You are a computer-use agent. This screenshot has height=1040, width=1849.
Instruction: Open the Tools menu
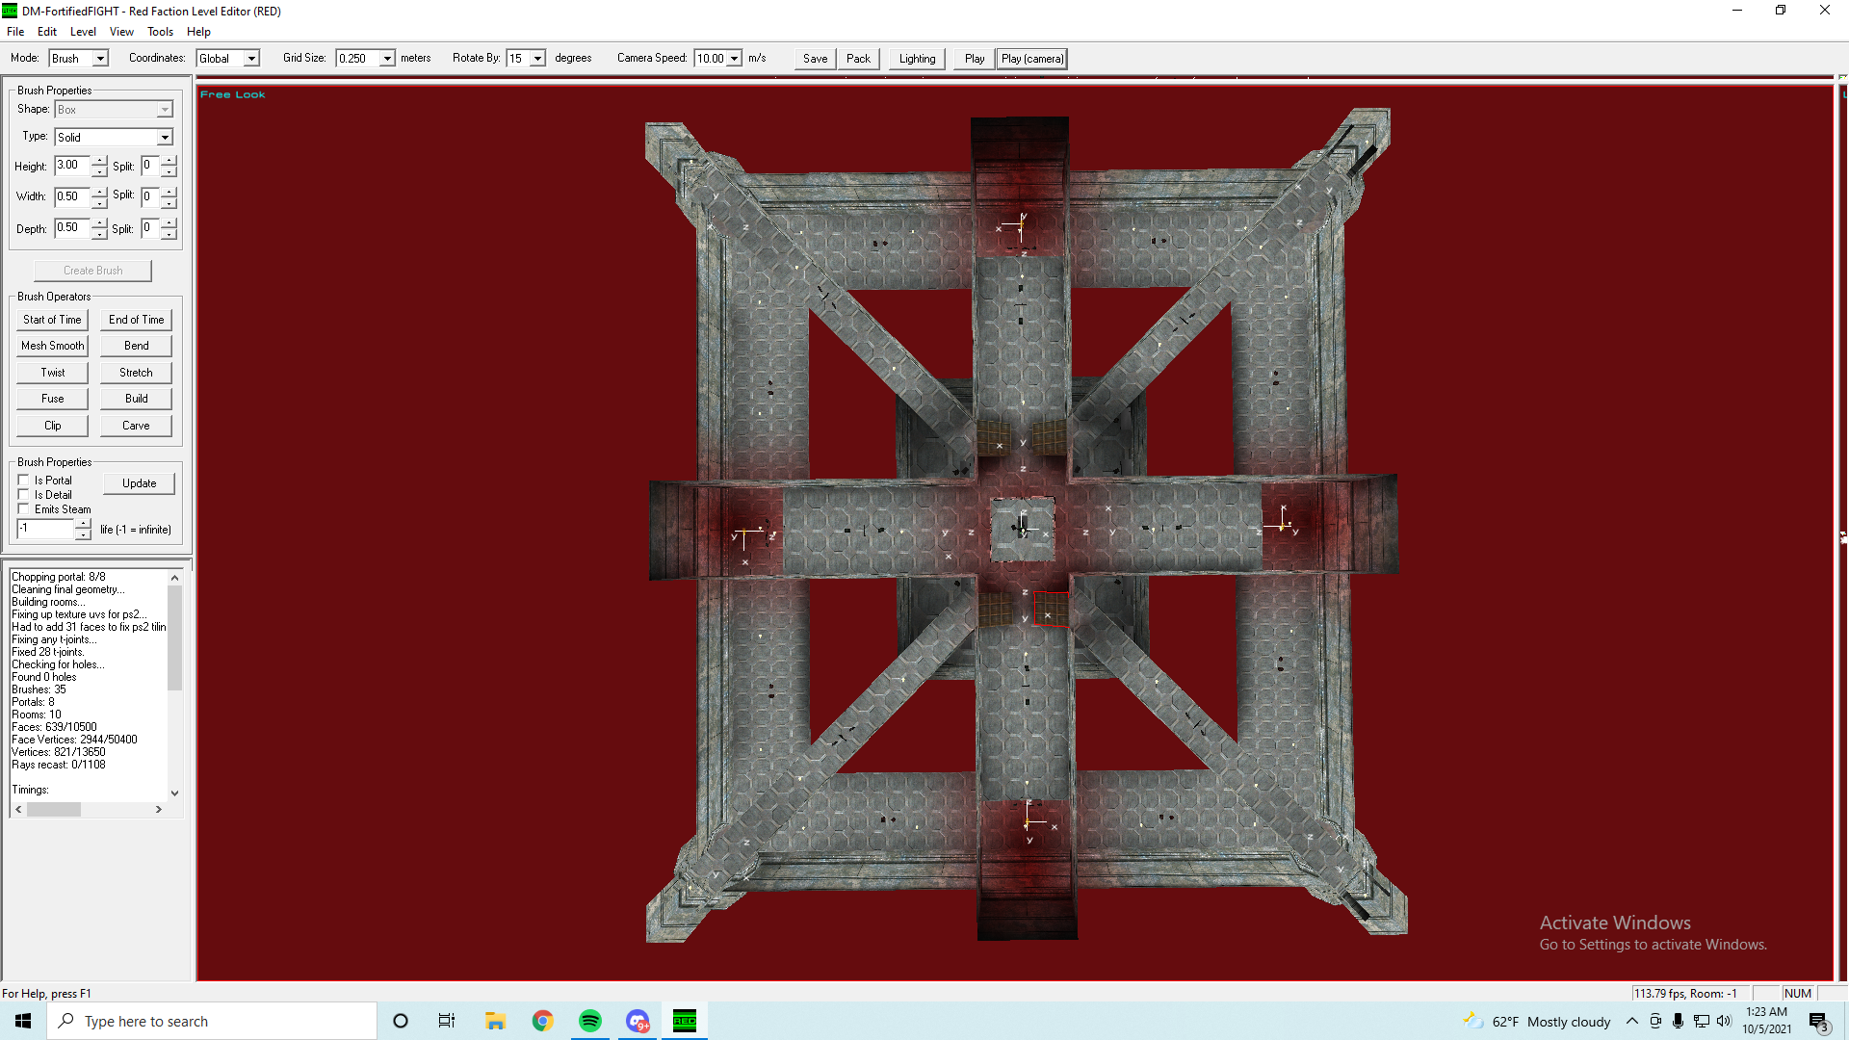pyautogui.click(x=160, y=32)
